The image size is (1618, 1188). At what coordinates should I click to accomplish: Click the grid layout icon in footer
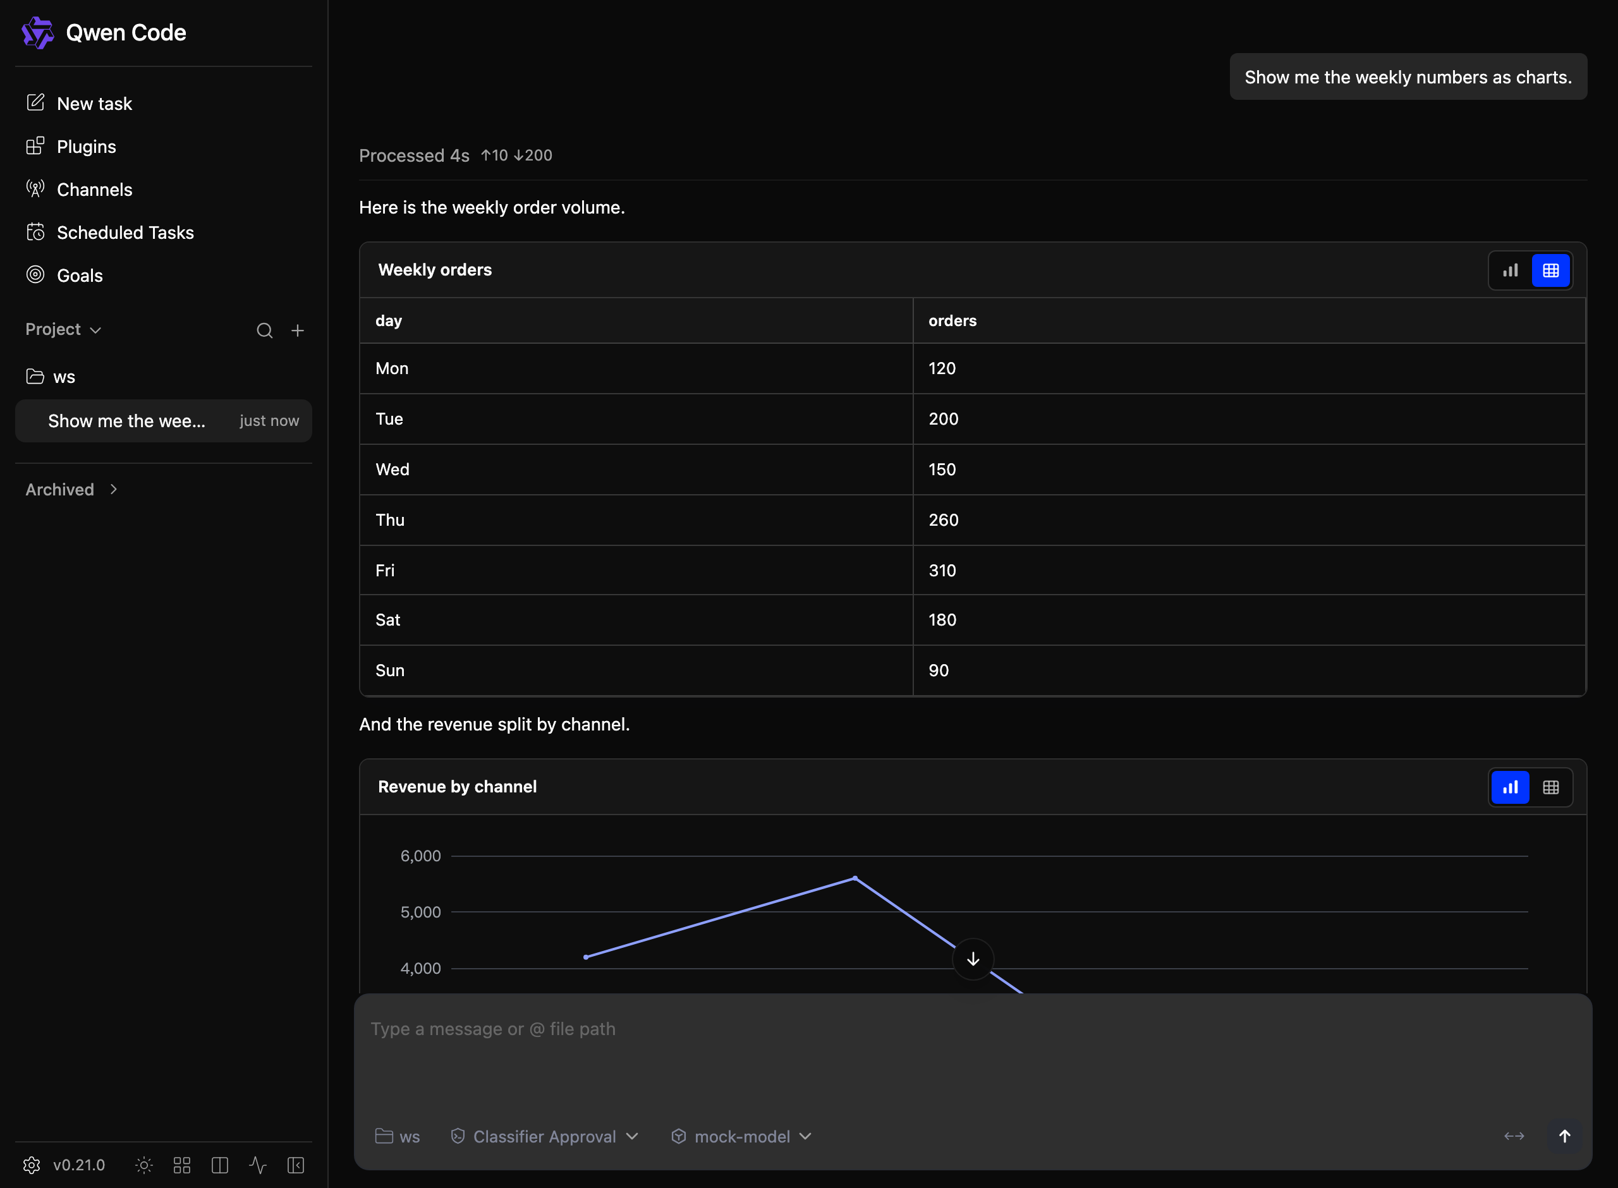click(x=182, y=1165)
